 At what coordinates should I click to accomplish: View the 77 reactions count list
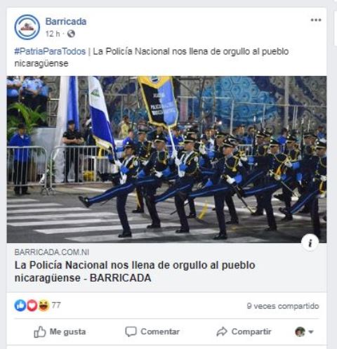(x=56, y=305)
